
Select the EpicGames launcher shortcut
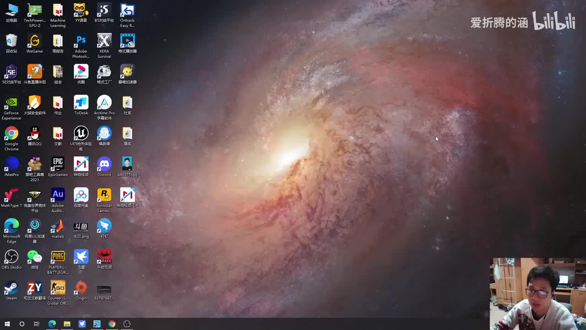58,167
